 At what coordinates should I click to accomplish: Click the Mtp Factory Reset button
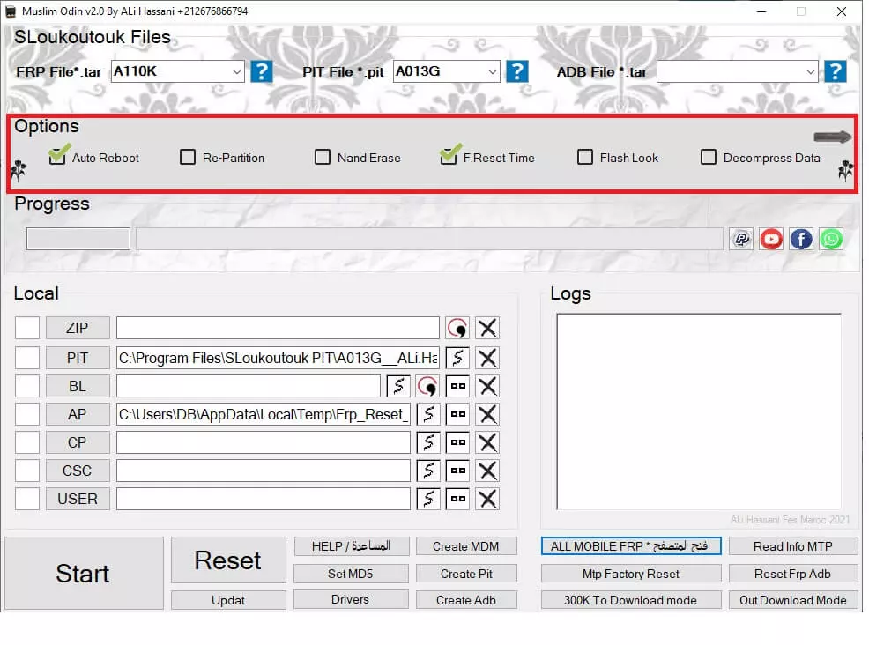[x=630, y=574]
